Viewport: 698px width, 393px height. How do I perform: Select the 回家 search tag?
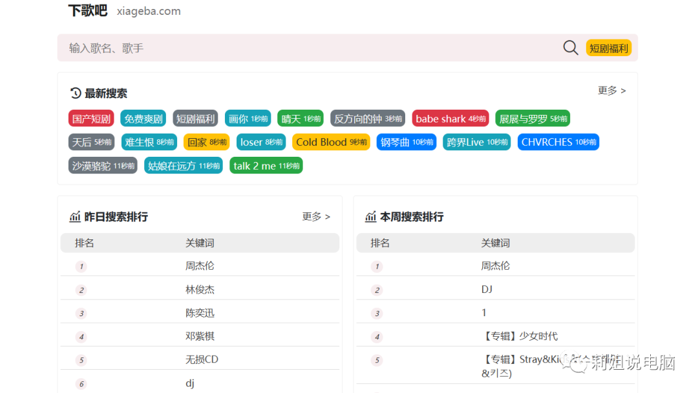[x=207, y=142]
